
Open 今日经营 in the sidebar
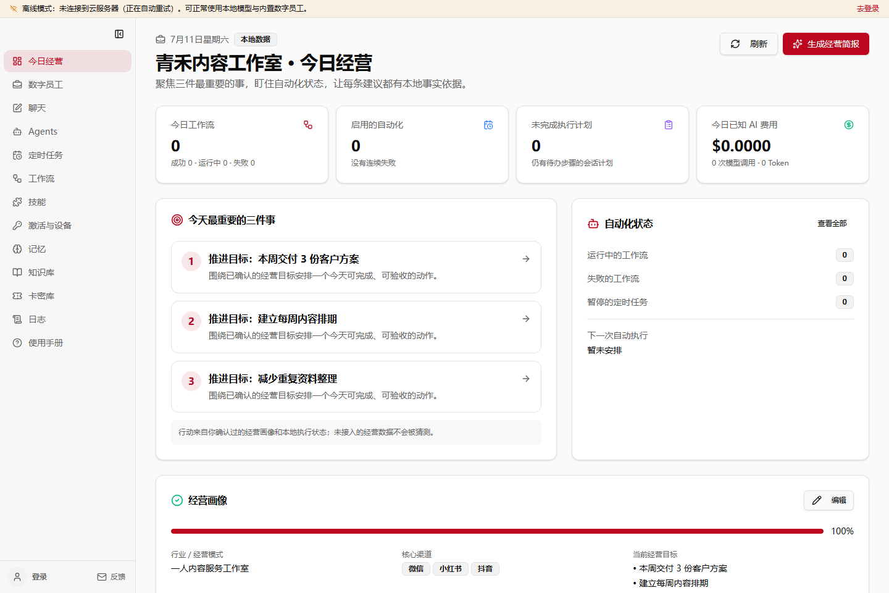[x=67, y=61]
